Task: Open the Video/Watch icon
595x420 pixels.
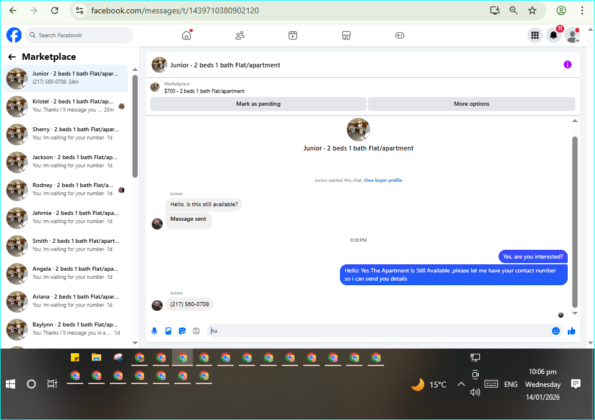Action: pyautogui.click(x=293, y=35)
